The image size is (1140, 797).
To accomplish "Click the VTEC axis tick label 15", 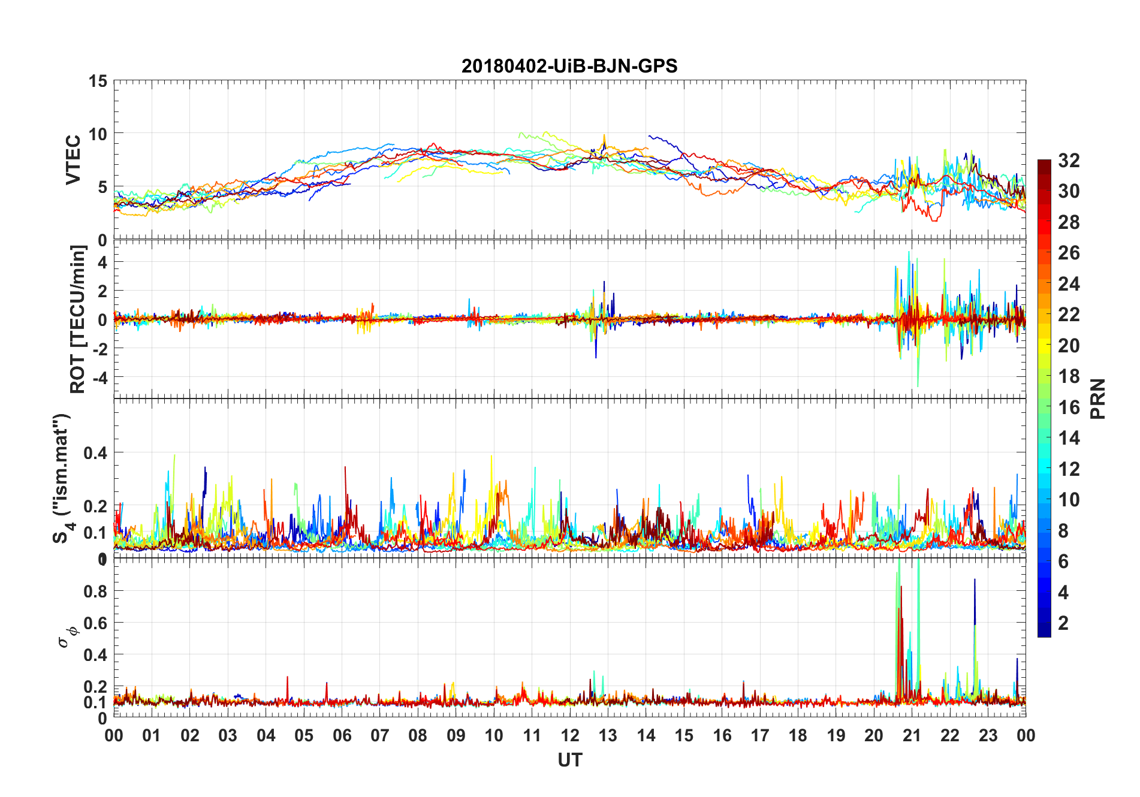I will (x=98, y=81).
